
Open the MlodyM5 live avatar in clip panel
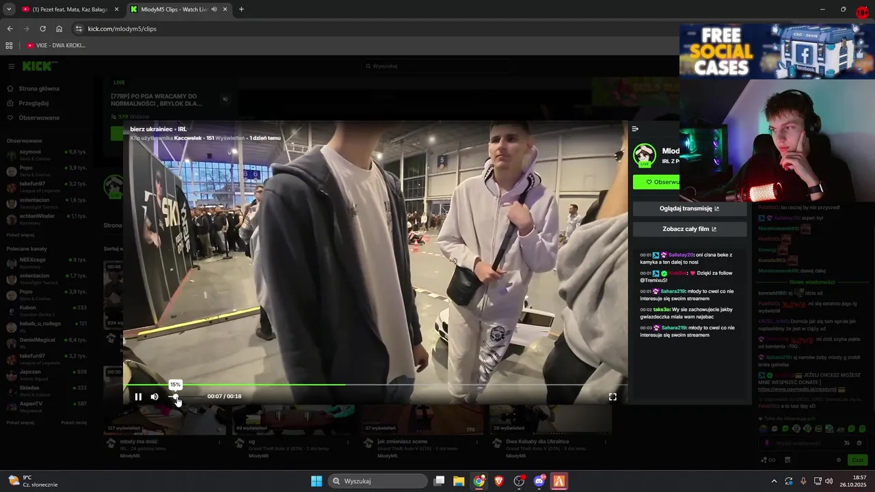click(645, 155)
